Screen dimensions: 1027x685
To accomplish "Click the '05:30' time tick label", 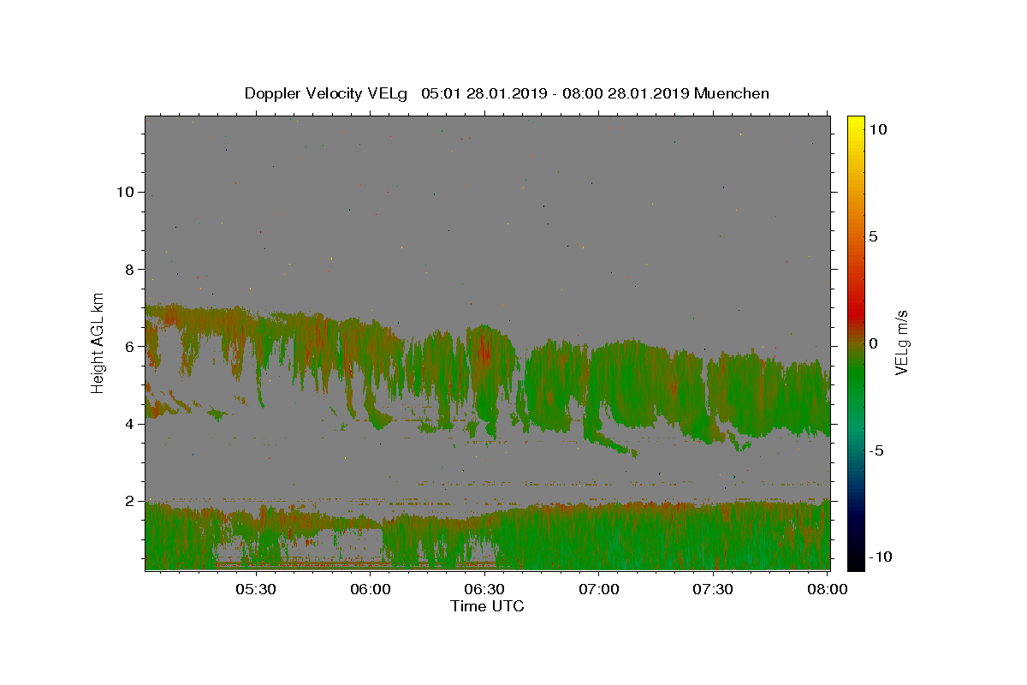I will click(256, 589).
